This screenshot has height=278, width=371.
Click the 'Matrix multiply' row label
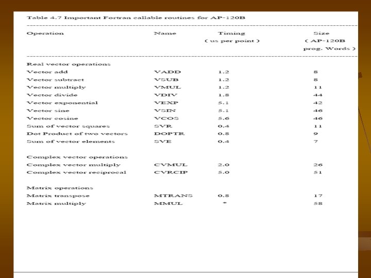coord(56,204)
